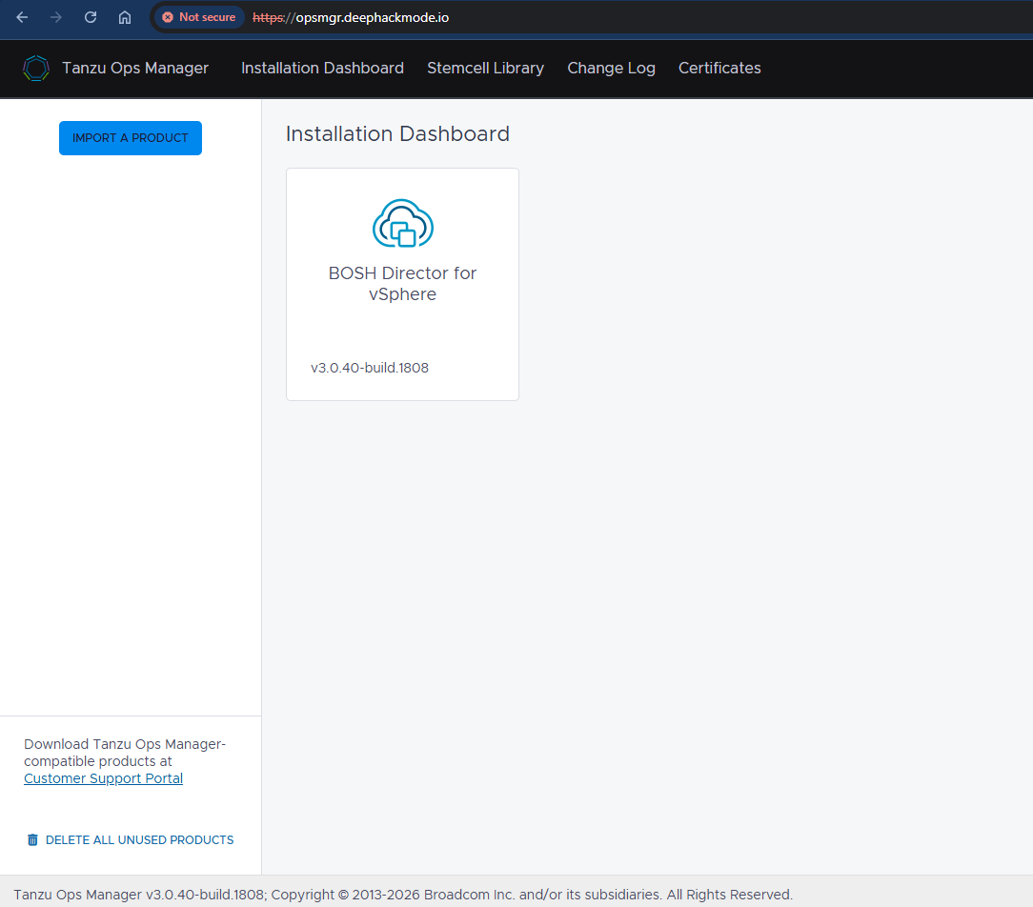Click the Download Tanzu Ops Manager-compatible products text

pos(125,753)
